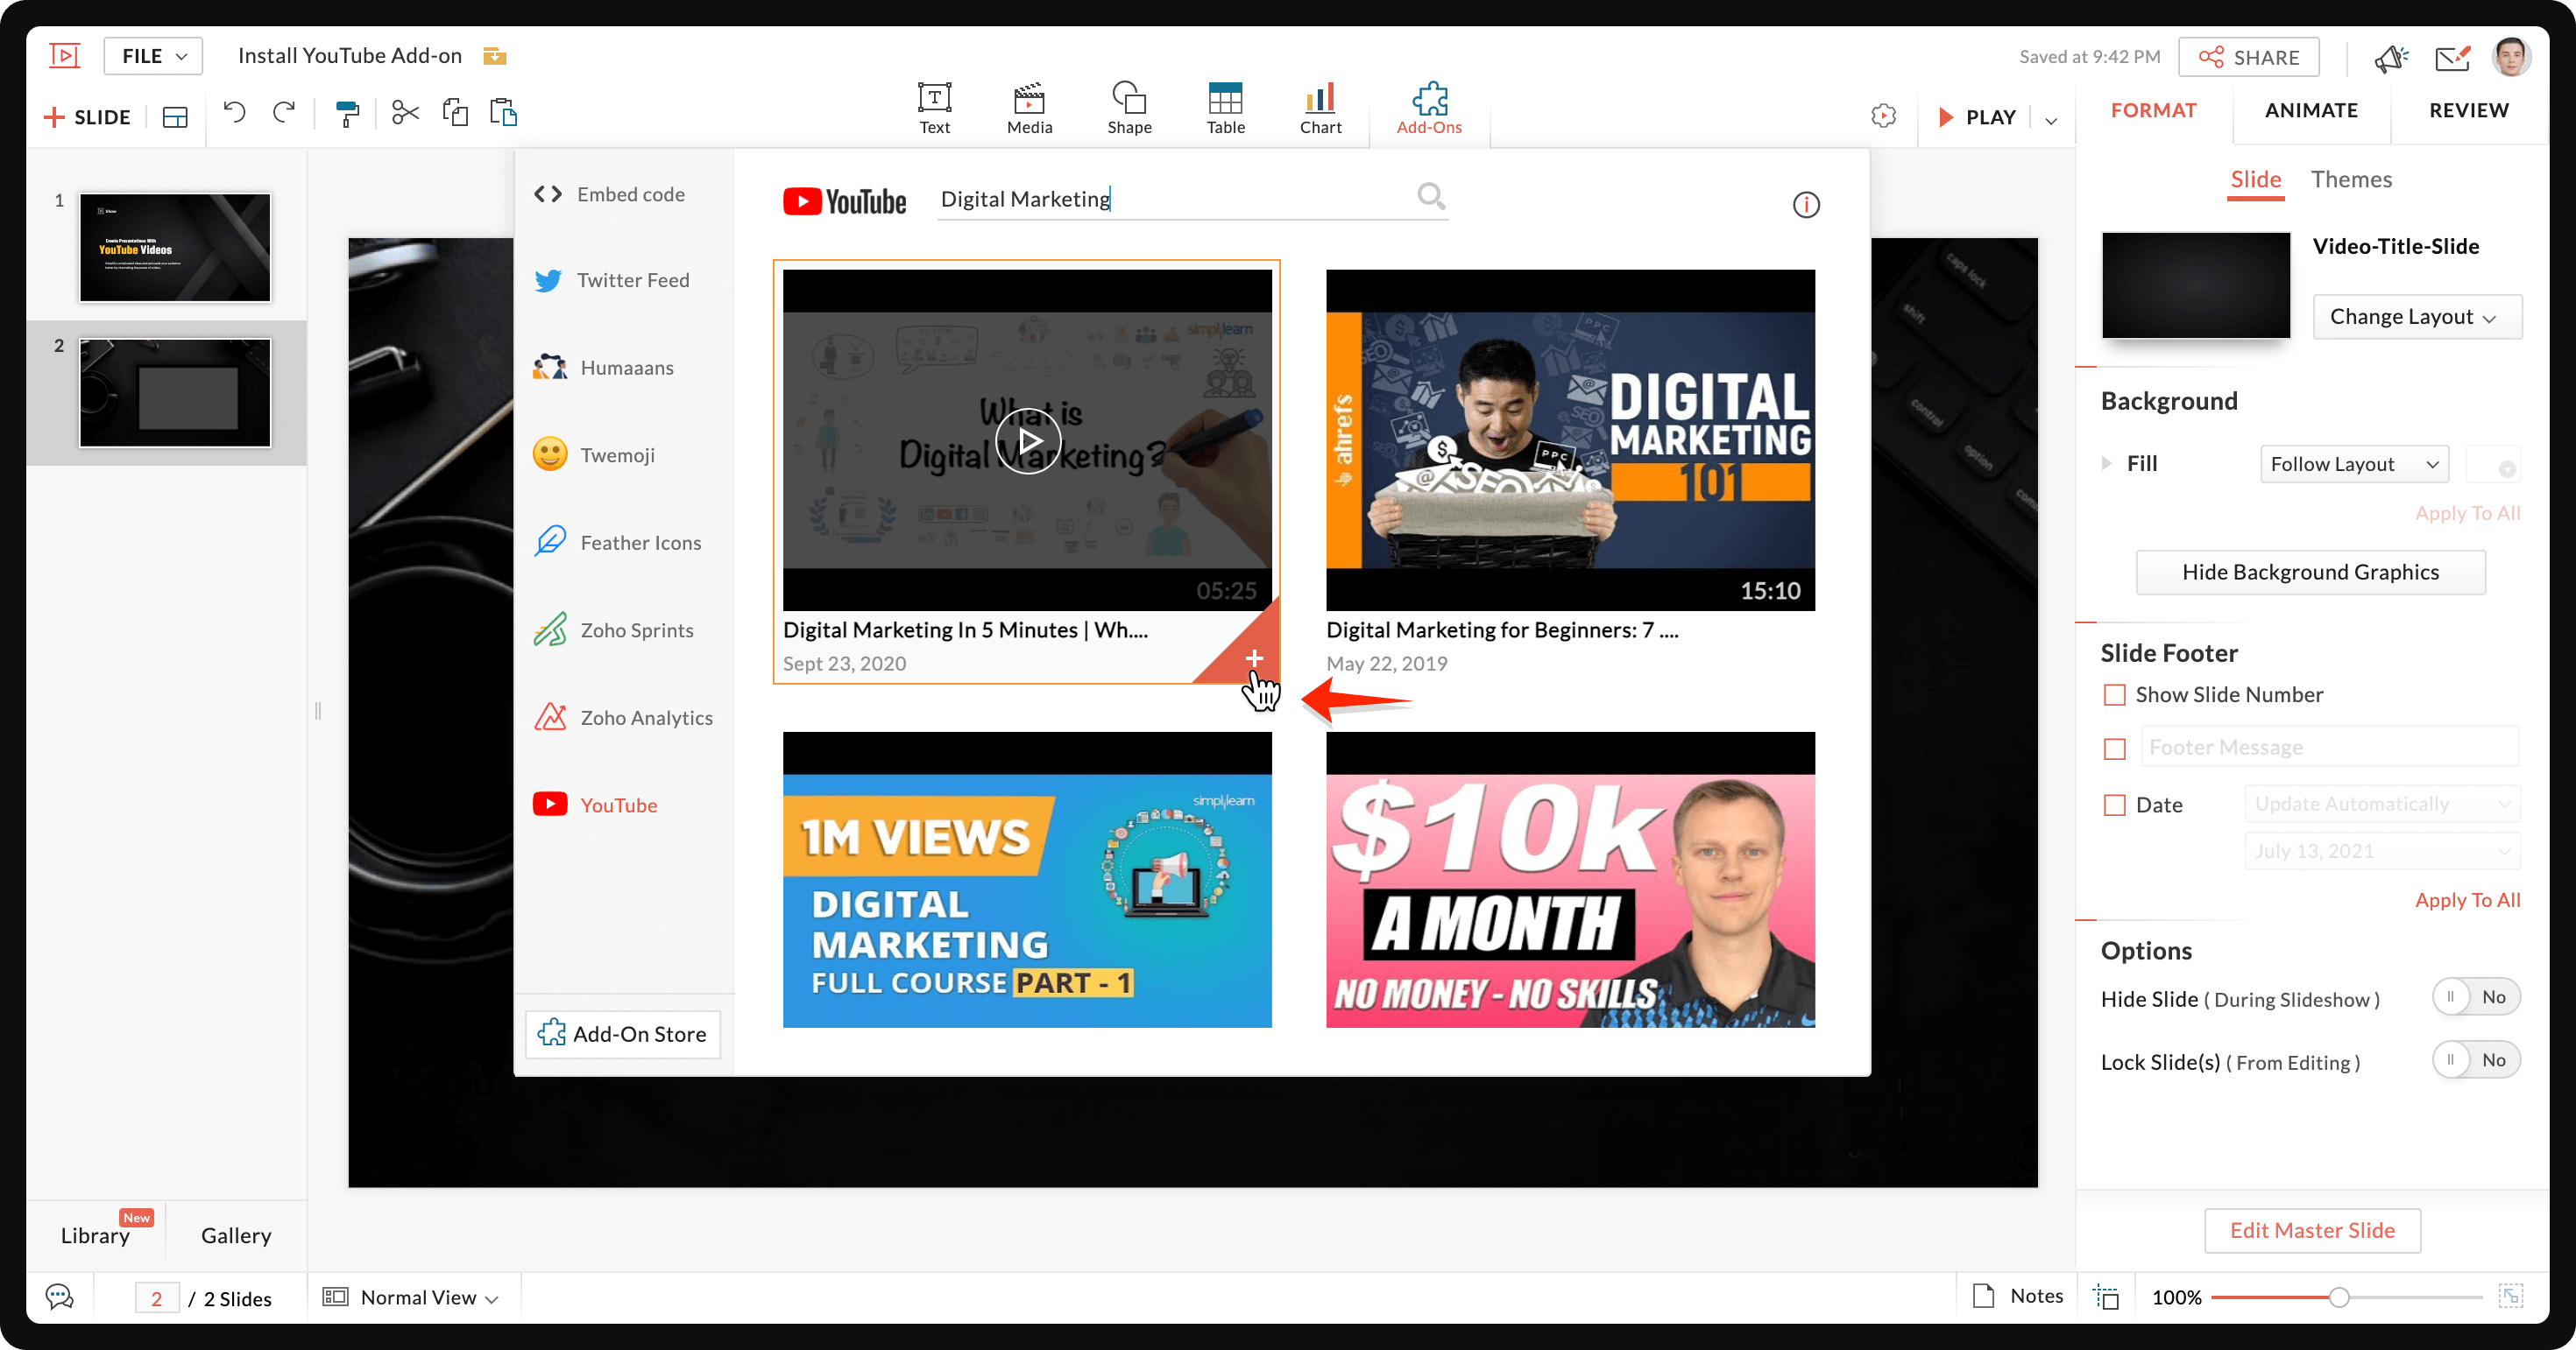Click the Add-On Store button

624,1033
